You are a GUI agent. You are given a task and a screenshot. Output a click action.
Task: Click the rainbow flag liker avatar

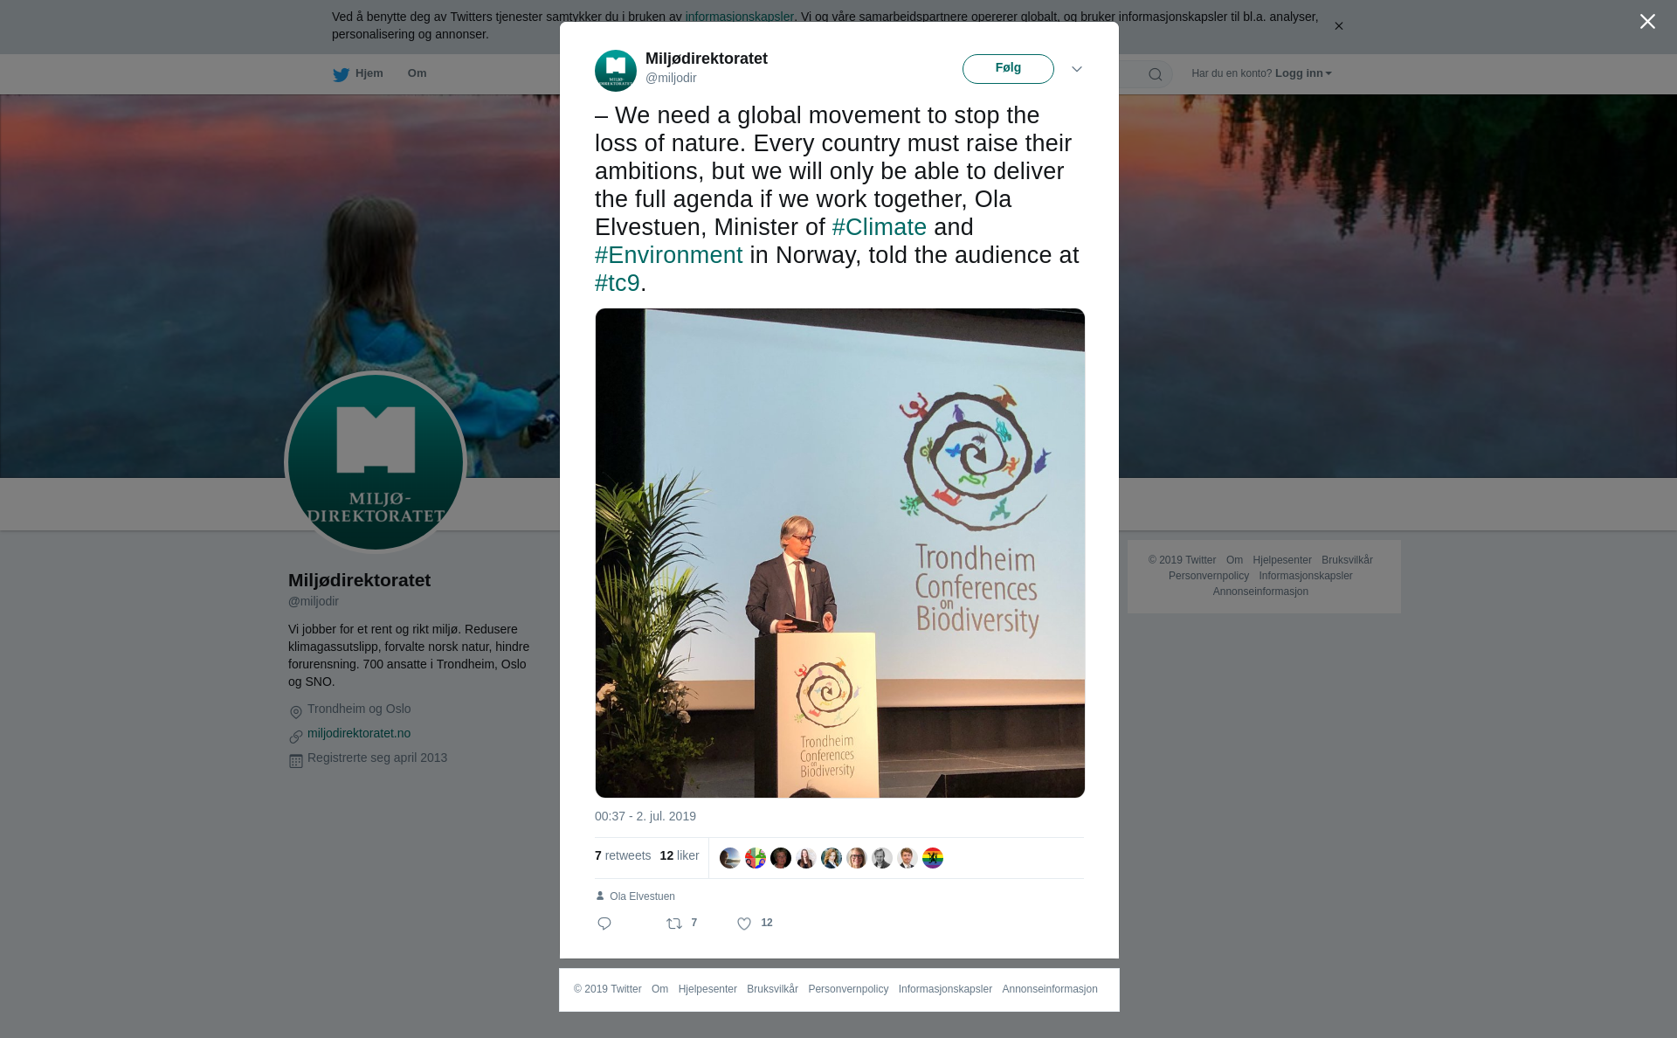pyautogui.click(x=933, y=858)
